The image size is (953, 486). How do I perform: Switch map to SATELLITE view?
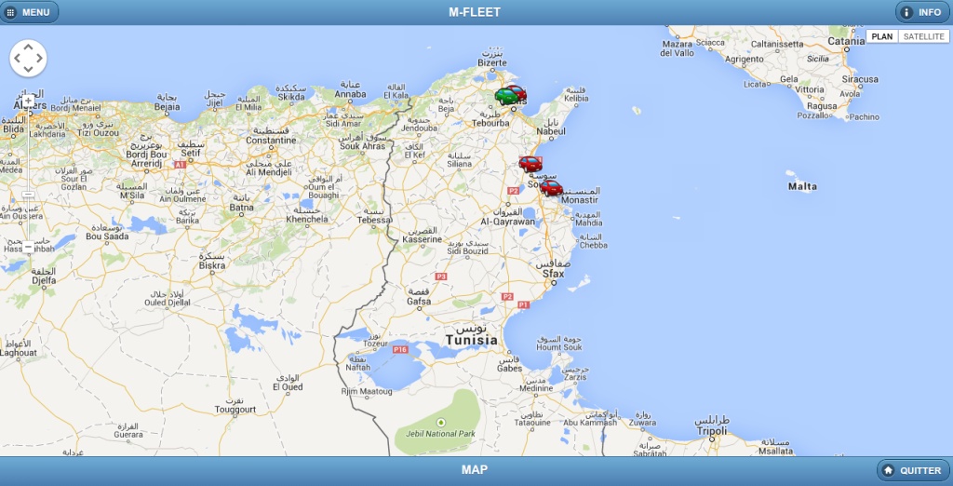pos(923,36)
